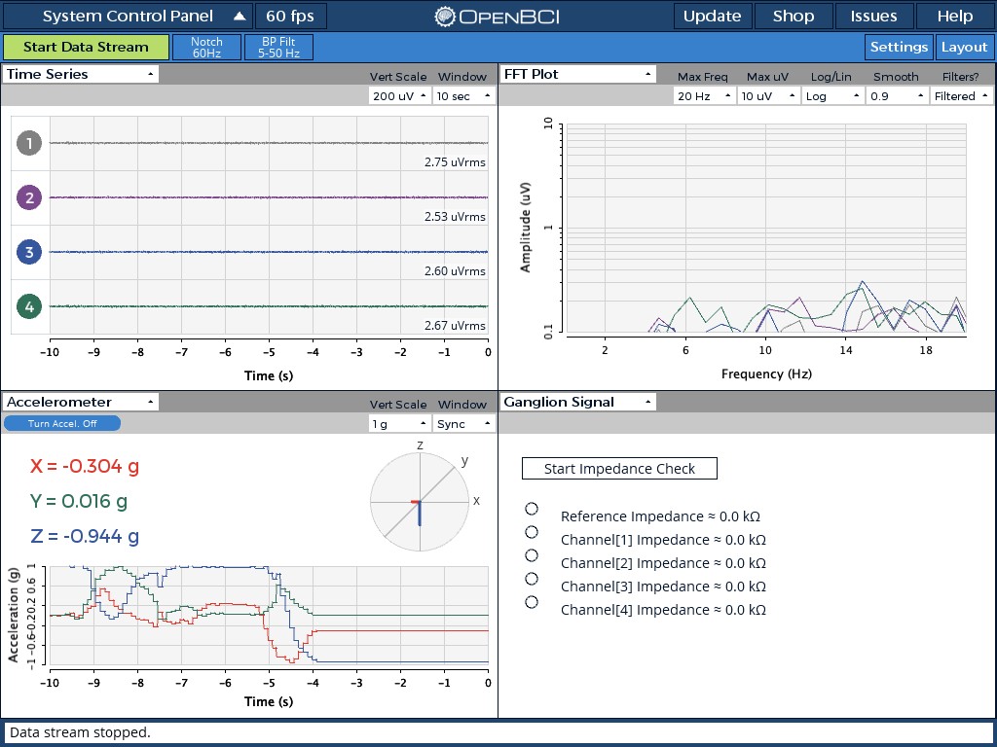Change Max Freq from 20 Hz
This screenshot has width=997, height=747.
(704, 96)
